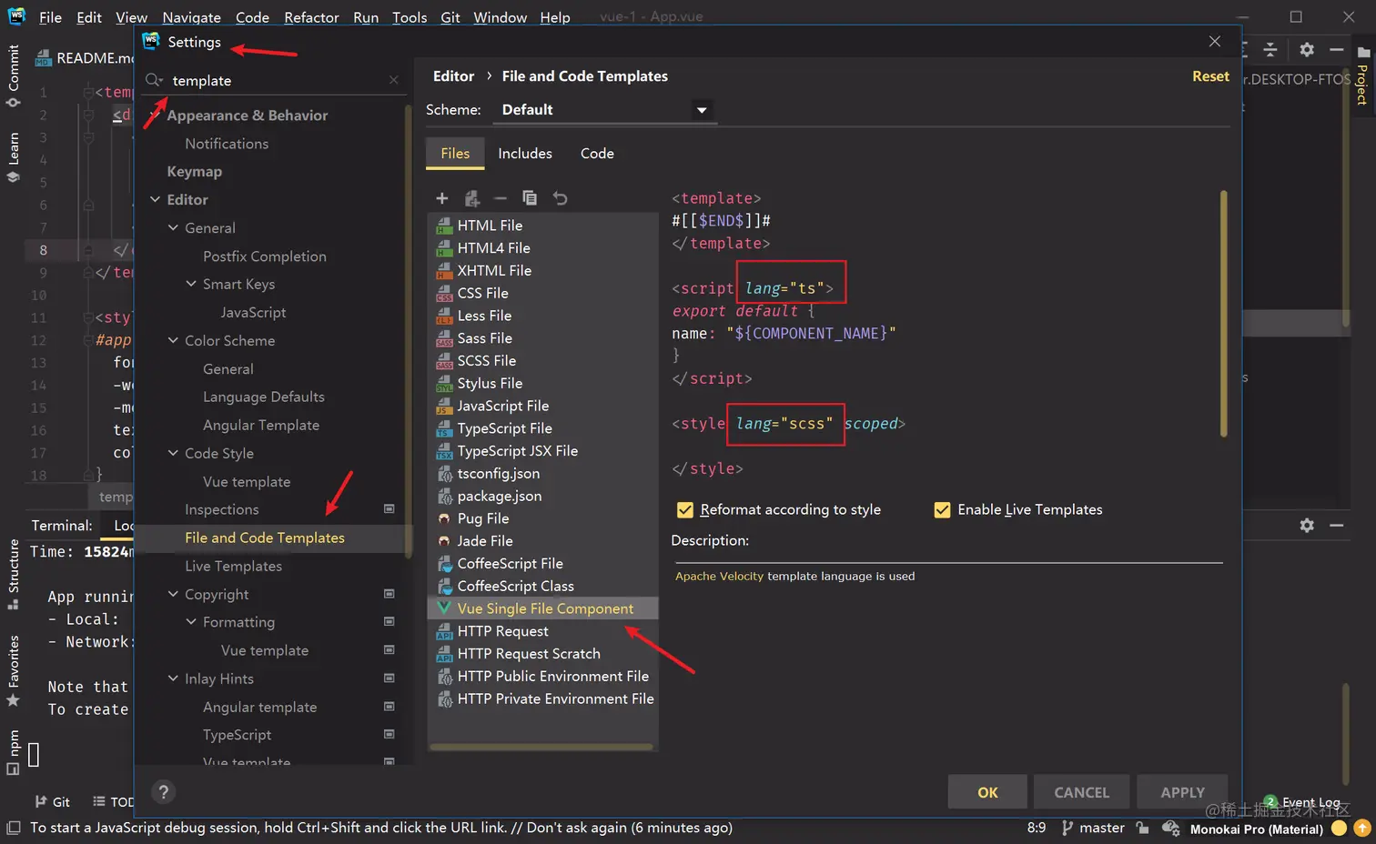Clear the settings search field text

coord(393,80)
